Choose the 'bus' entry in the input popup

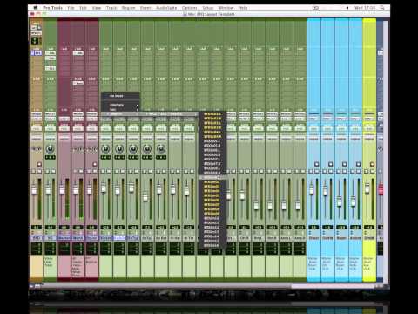[120, 109]
